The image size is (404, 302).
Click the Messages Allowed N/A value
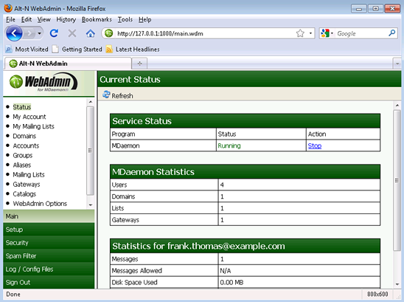click(x=226, y=271)
